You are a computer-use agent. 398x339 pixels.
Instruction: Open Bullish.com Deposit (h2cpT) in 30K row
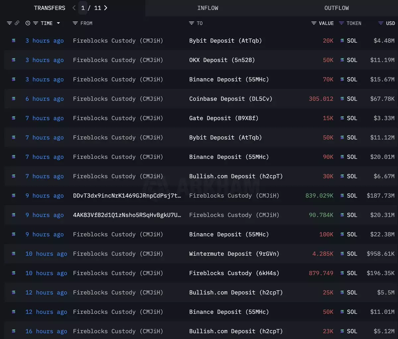coord(236,176)
